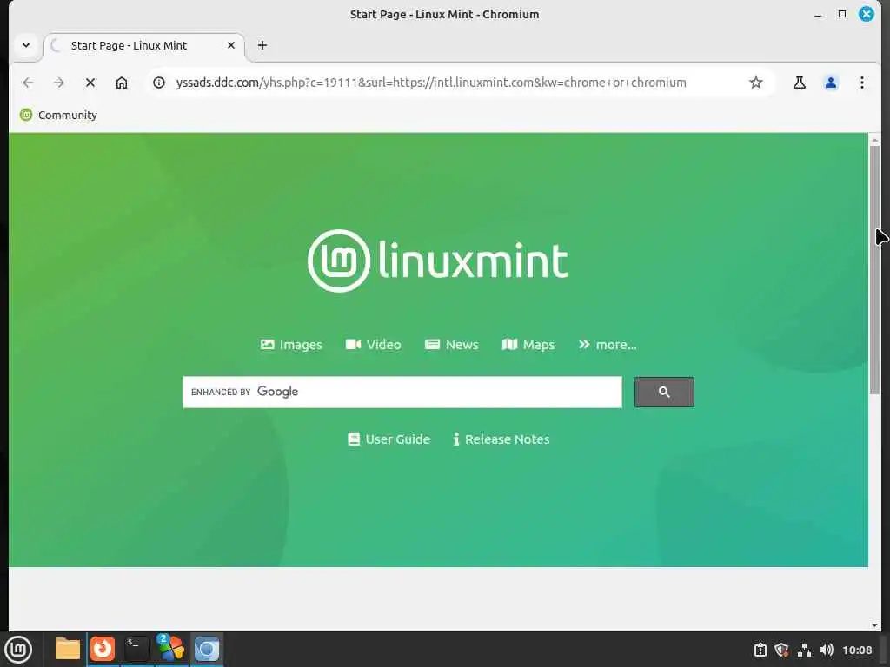Screen dimensions: 890x667
Task: Go back to previous page
Action: (x=28, y=83)
